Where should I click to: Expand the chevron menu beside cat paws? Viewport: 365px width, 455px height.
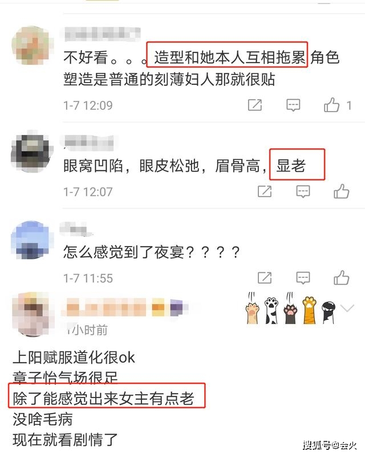[347, 308]
